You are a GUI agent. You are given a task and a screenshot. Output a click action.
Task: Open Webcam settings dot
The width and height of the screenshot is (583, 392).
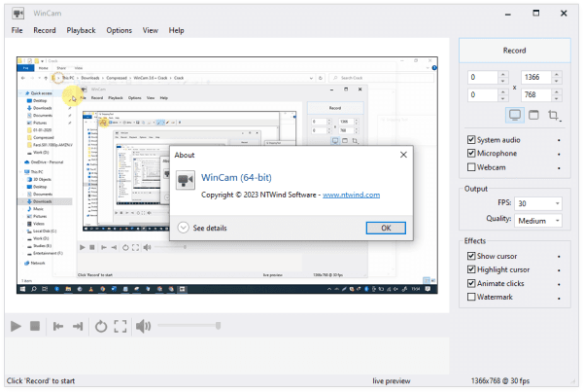point(559,168)
